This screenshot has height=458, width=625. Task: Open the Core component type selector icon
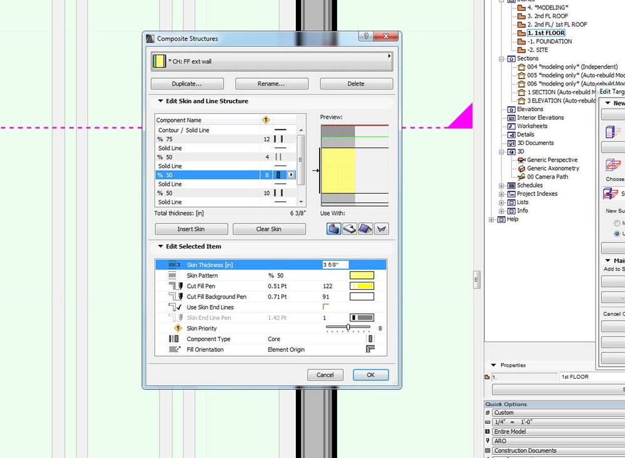coord(370,339)
